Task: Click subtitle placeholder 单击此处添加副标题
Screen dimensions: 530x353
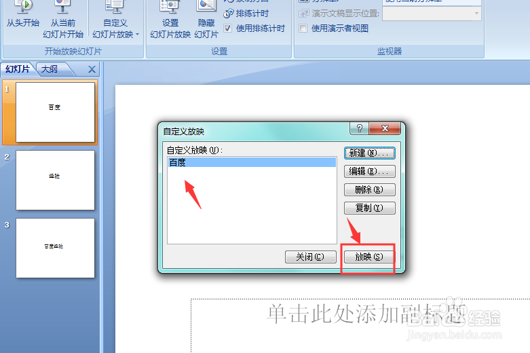Action: click(366, 314)
